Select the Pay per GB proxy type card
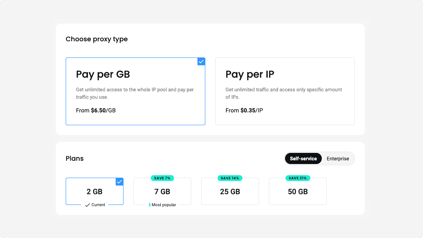Image resolution: width=423 pixels, height=238 pixels. click(x=135, y=91)
